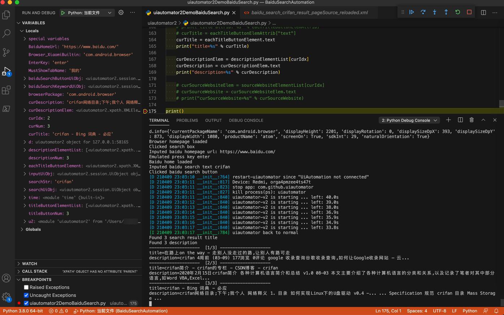The height and width of the screenshot is (315, 504).
Task: Step out in the debug toolbar
Action: click(446, 12)
